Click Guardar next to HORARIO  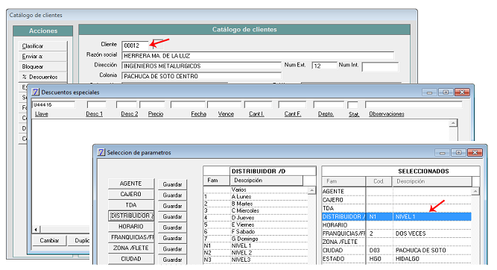tap(172, 227)
